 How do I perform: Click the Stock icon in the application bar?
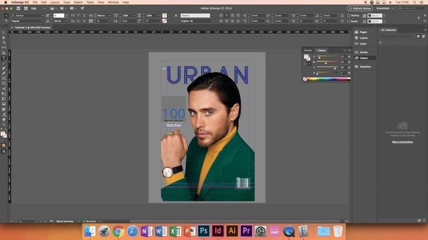coord(25,9)
